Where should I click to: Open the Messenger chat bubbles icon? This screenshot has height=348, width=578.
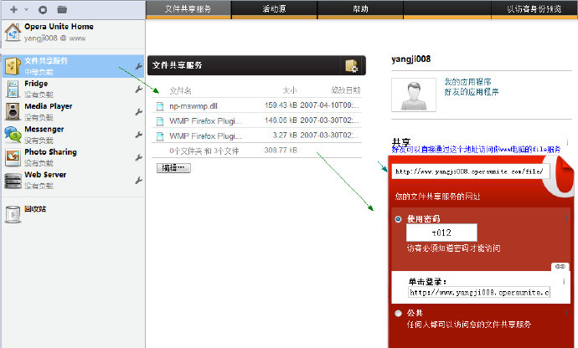point(13,135)
